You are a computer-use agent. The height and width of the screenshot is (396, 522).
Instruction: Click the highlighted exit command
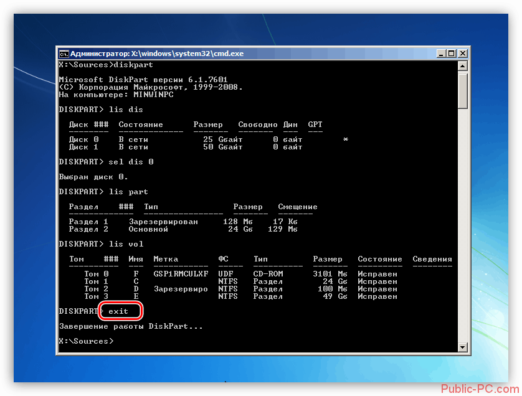tap(121, 311)
